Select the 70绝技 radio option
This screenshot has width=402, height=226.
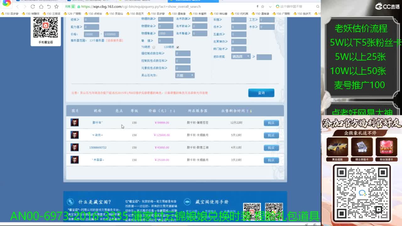[154, 47]
